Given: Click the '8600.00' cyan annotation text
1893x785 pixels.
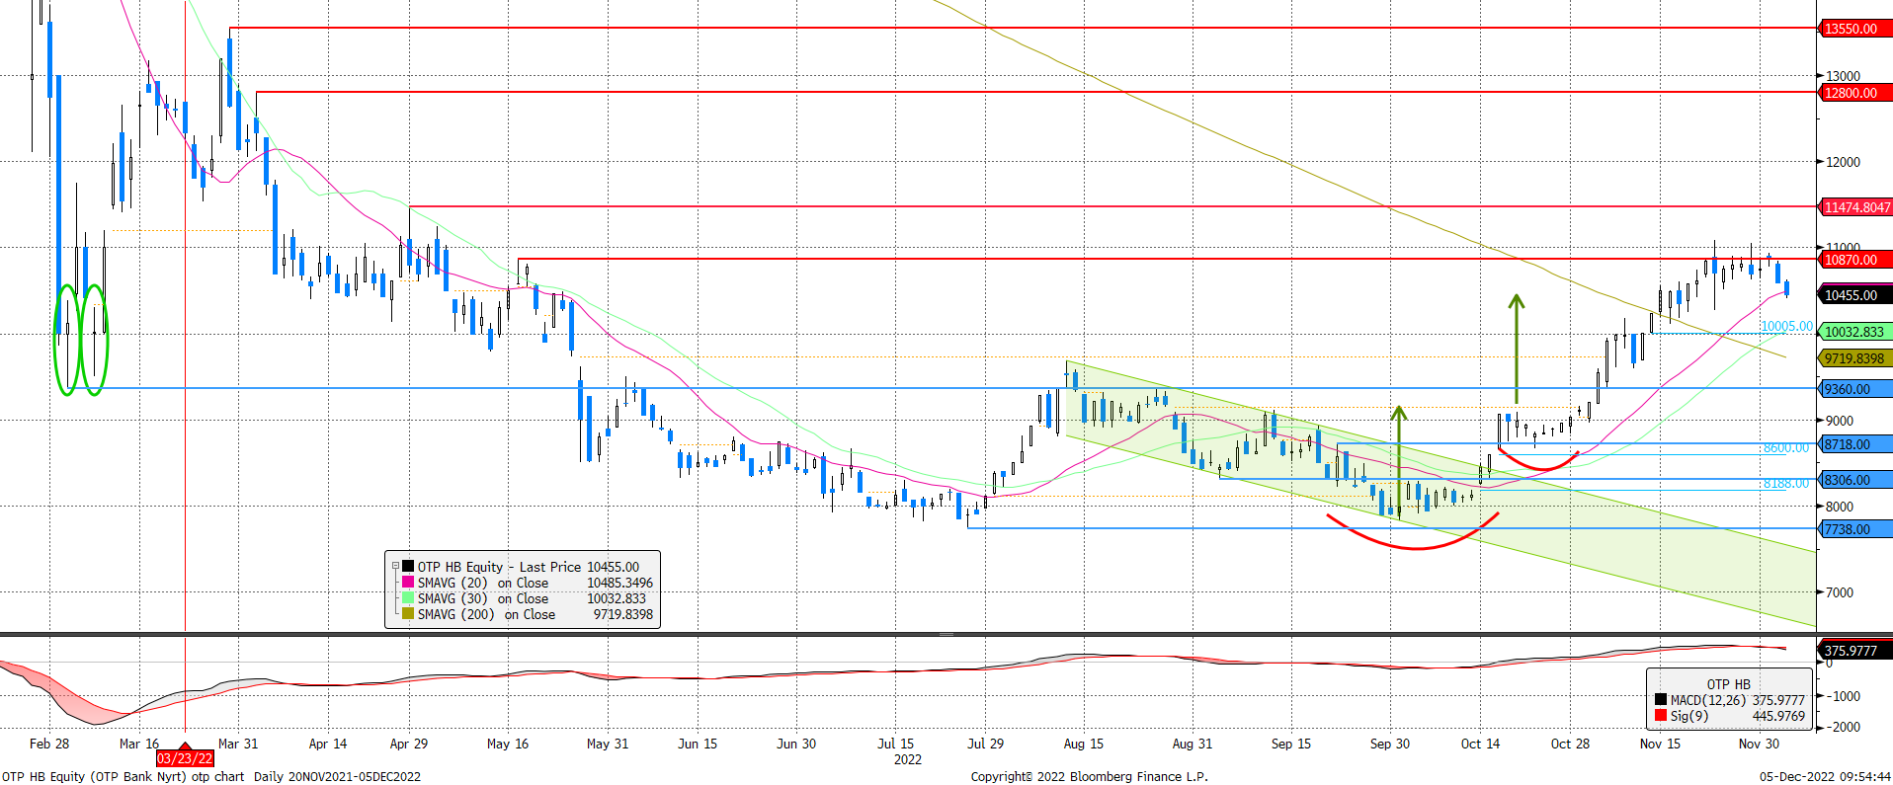Looking at the screenshot, I should (1786, 447).
